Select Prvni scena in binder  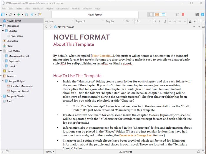16,36
